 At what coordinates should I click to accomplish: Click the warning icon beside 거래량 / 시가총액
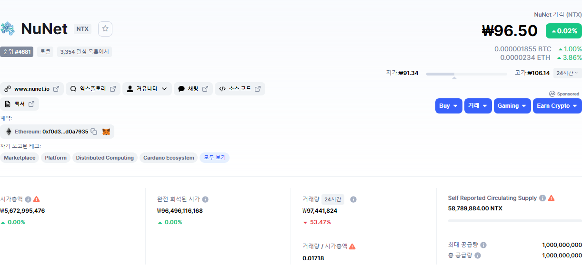[352, 246]
